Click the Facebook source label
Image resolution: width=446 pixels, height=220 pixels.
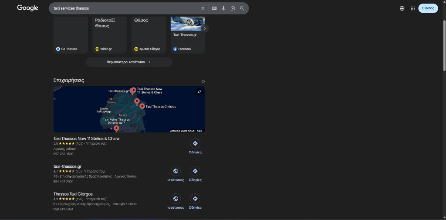(185, 49)
